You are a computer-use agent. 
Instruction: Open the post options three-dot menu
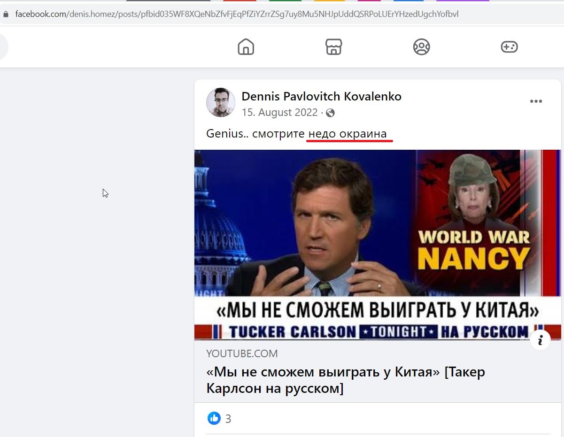click(x=536, y=101)
